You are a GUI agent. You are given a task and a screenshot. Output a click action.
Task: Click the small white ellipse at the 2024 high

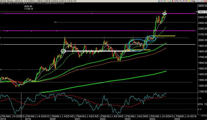coord(165,14)
